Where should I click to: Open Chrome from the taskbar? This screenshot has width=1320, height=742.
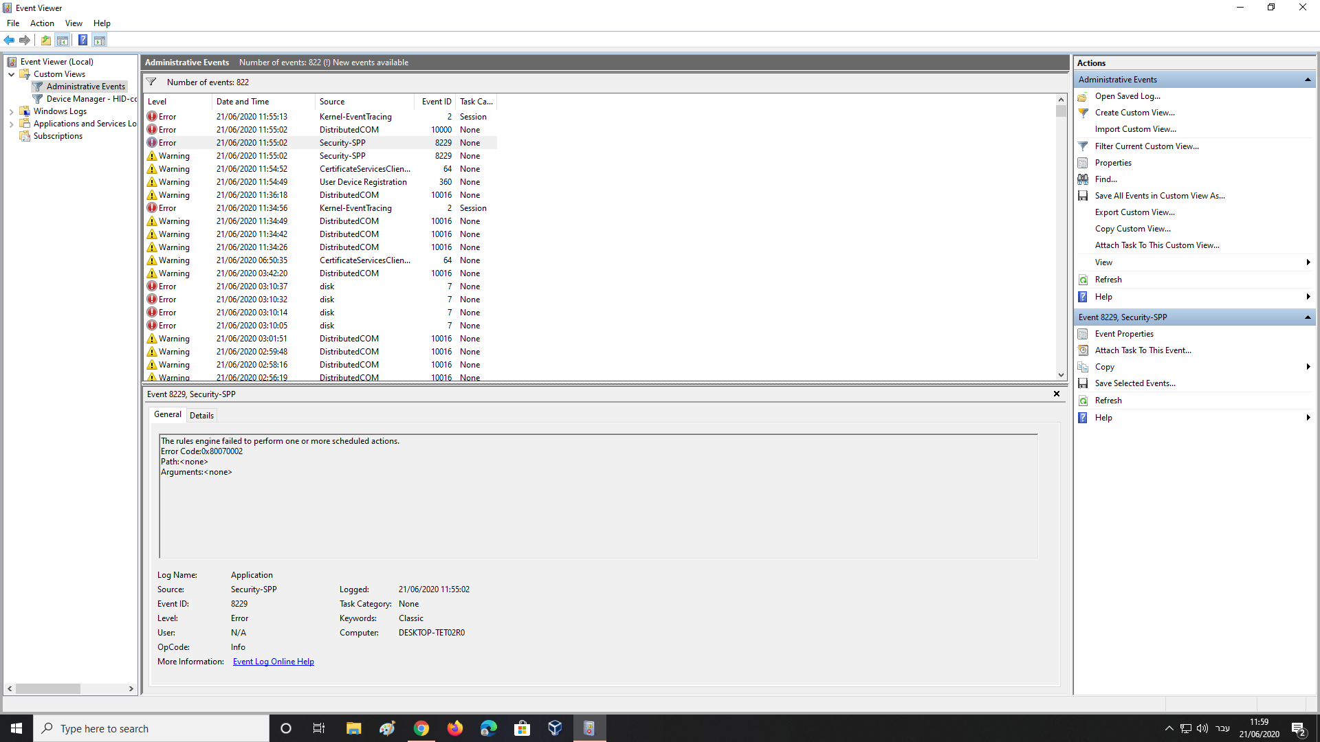click(421, 728)
